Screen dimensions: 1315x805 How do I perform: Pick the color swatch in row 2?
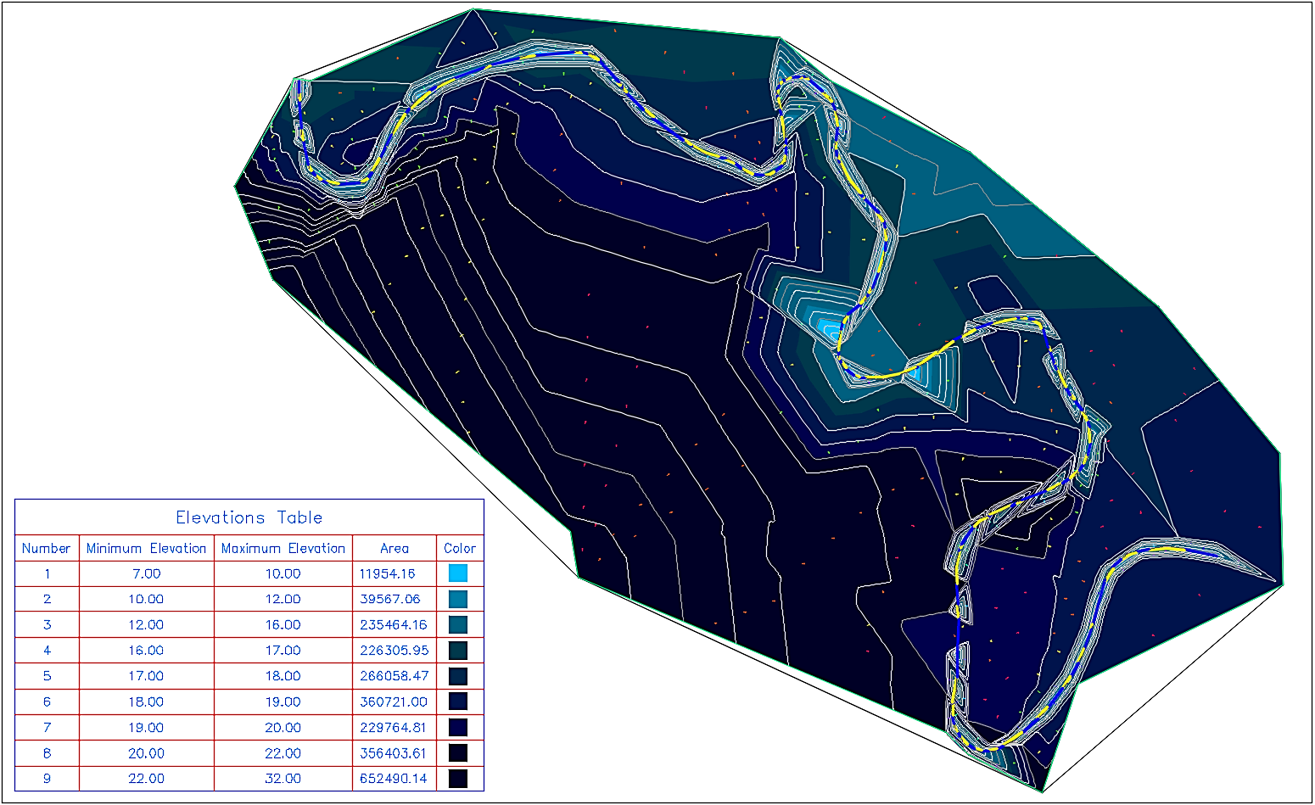[458, 599]
